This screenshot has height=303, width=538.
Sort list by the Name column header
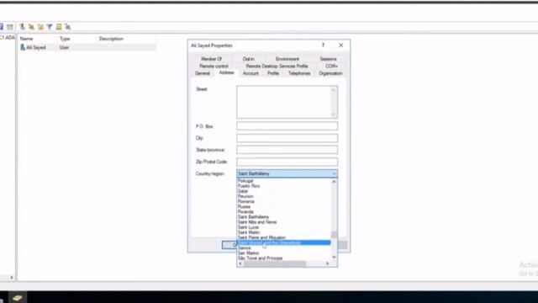tap(26, 39)
